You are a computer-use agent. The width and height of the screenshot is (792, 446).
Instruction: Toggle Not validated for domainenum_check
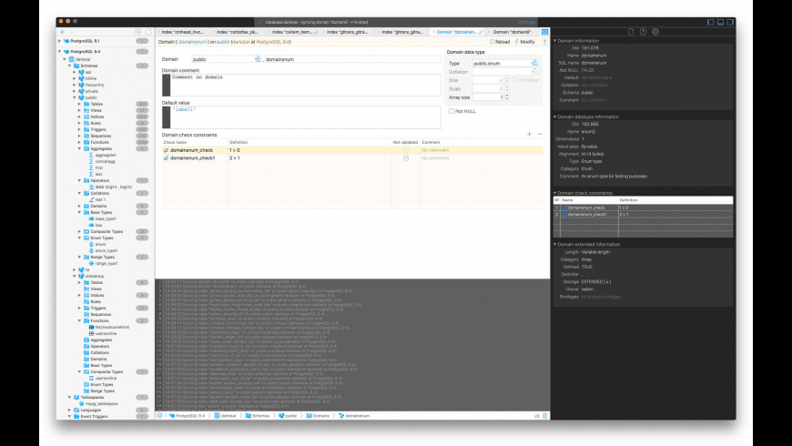[406, 150]
